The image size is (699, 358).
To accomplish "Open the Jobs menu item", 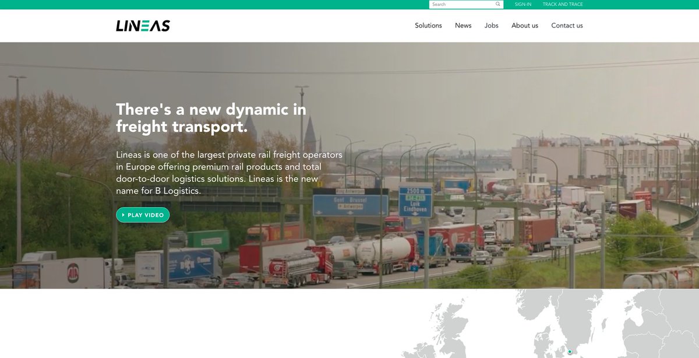I will pos(492,26).
